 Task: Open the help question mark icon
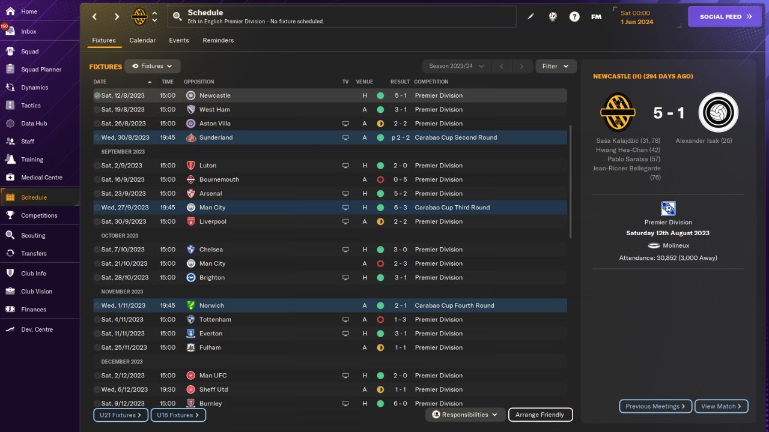pos(574,17)
